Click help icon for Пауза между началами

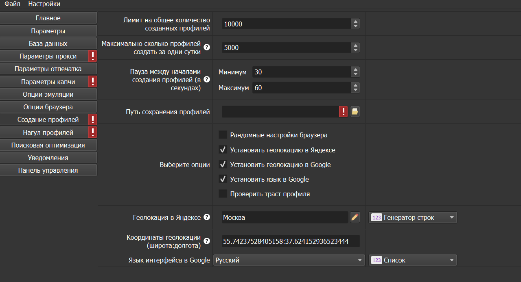(x=207, y=79)
